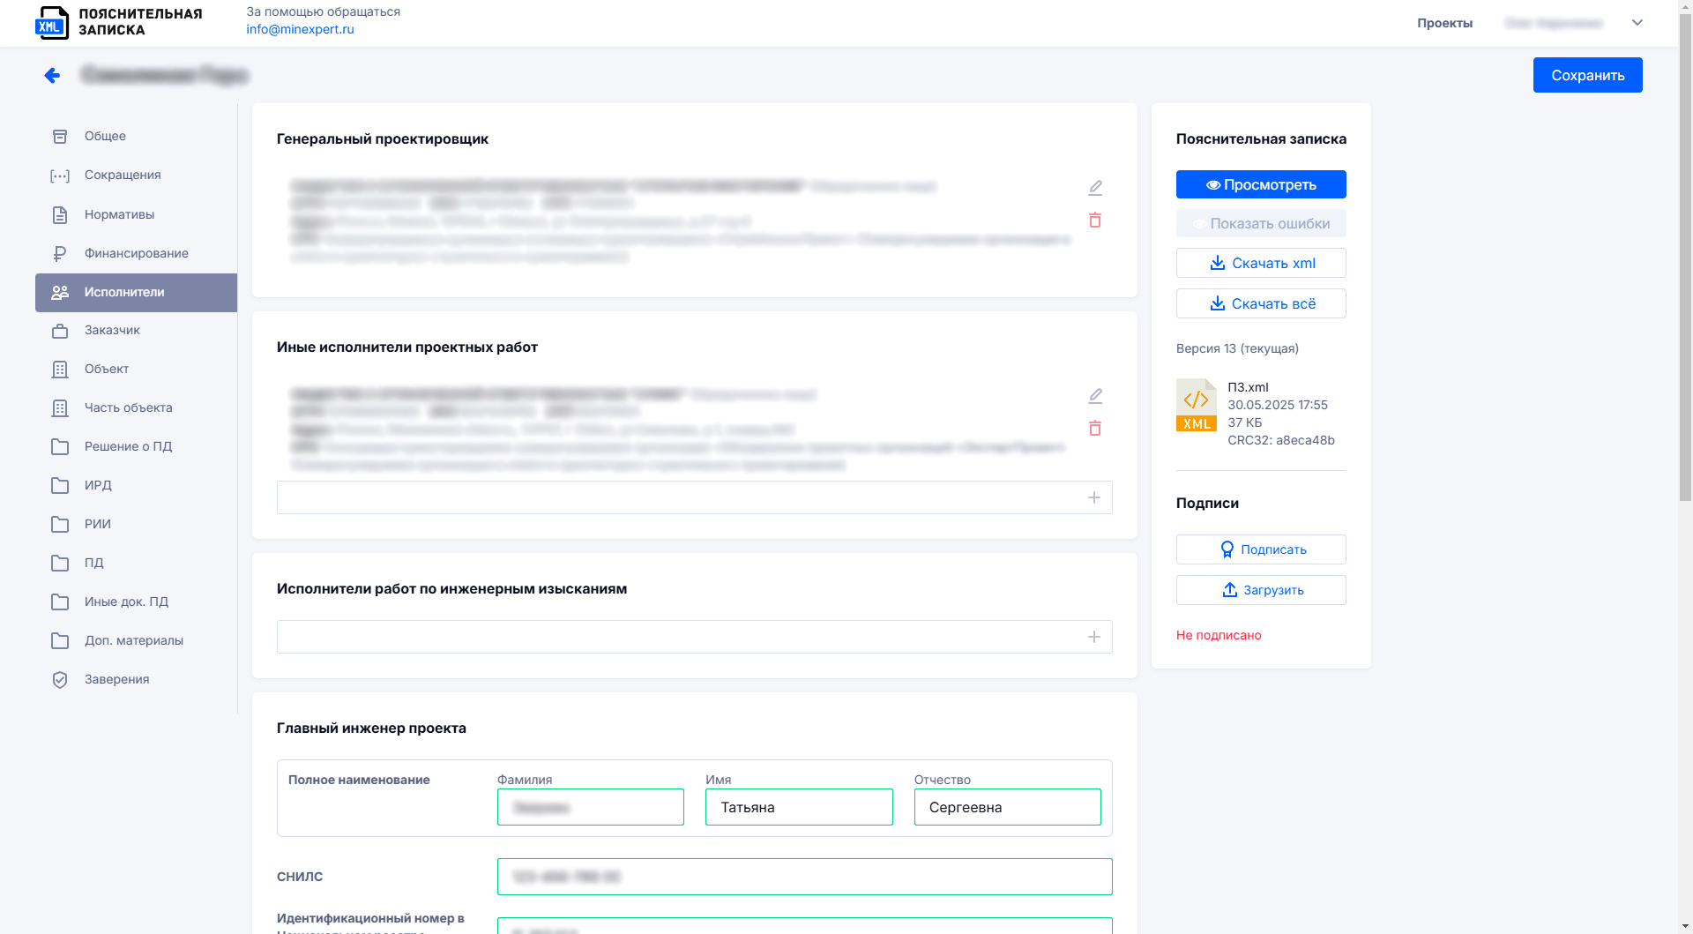Edit Генеральный проектировщик entry with pencil icon
Screen dimensions: 1693x934
pyautogui.click(x=1095, y=188)
